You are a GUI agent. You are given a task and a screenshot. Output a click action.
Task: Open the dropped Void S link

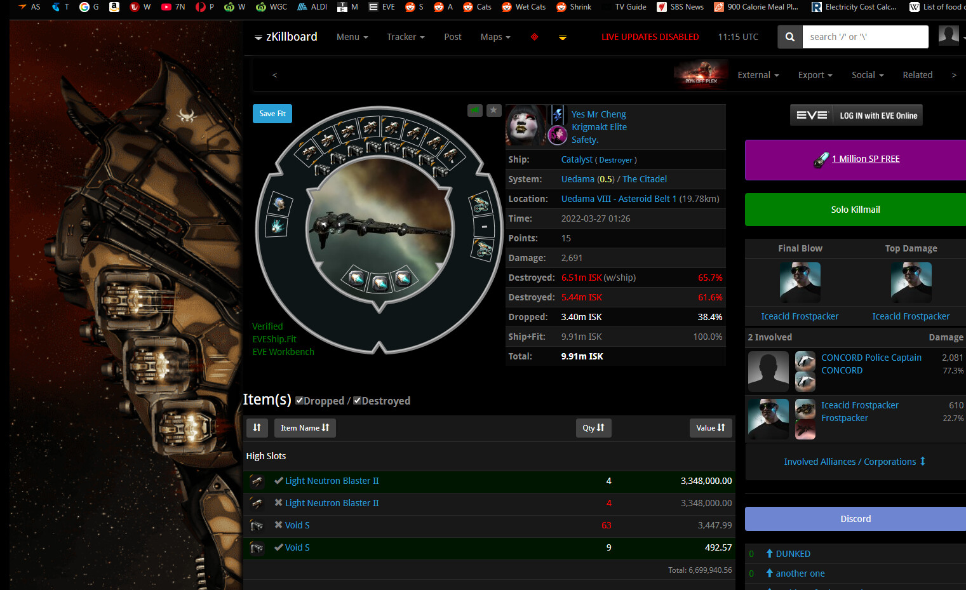click(x=297, y=547)
